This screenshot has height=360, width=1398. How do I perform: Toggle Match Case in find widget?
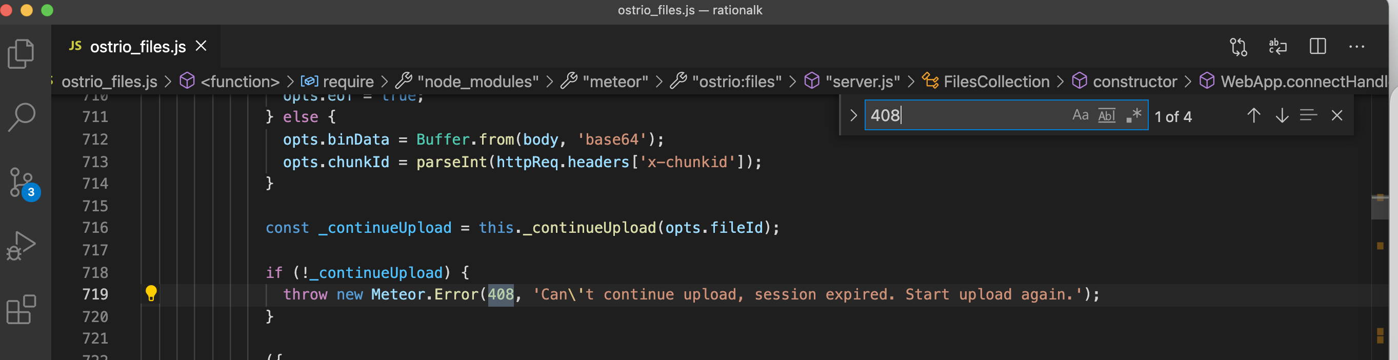[1081, 115]
